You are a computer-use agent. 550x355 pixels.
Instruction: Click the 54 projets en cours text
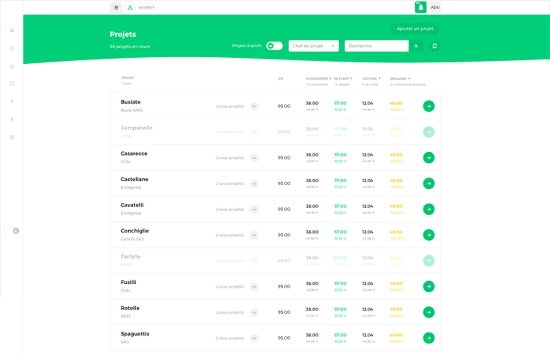pos(130,46)
